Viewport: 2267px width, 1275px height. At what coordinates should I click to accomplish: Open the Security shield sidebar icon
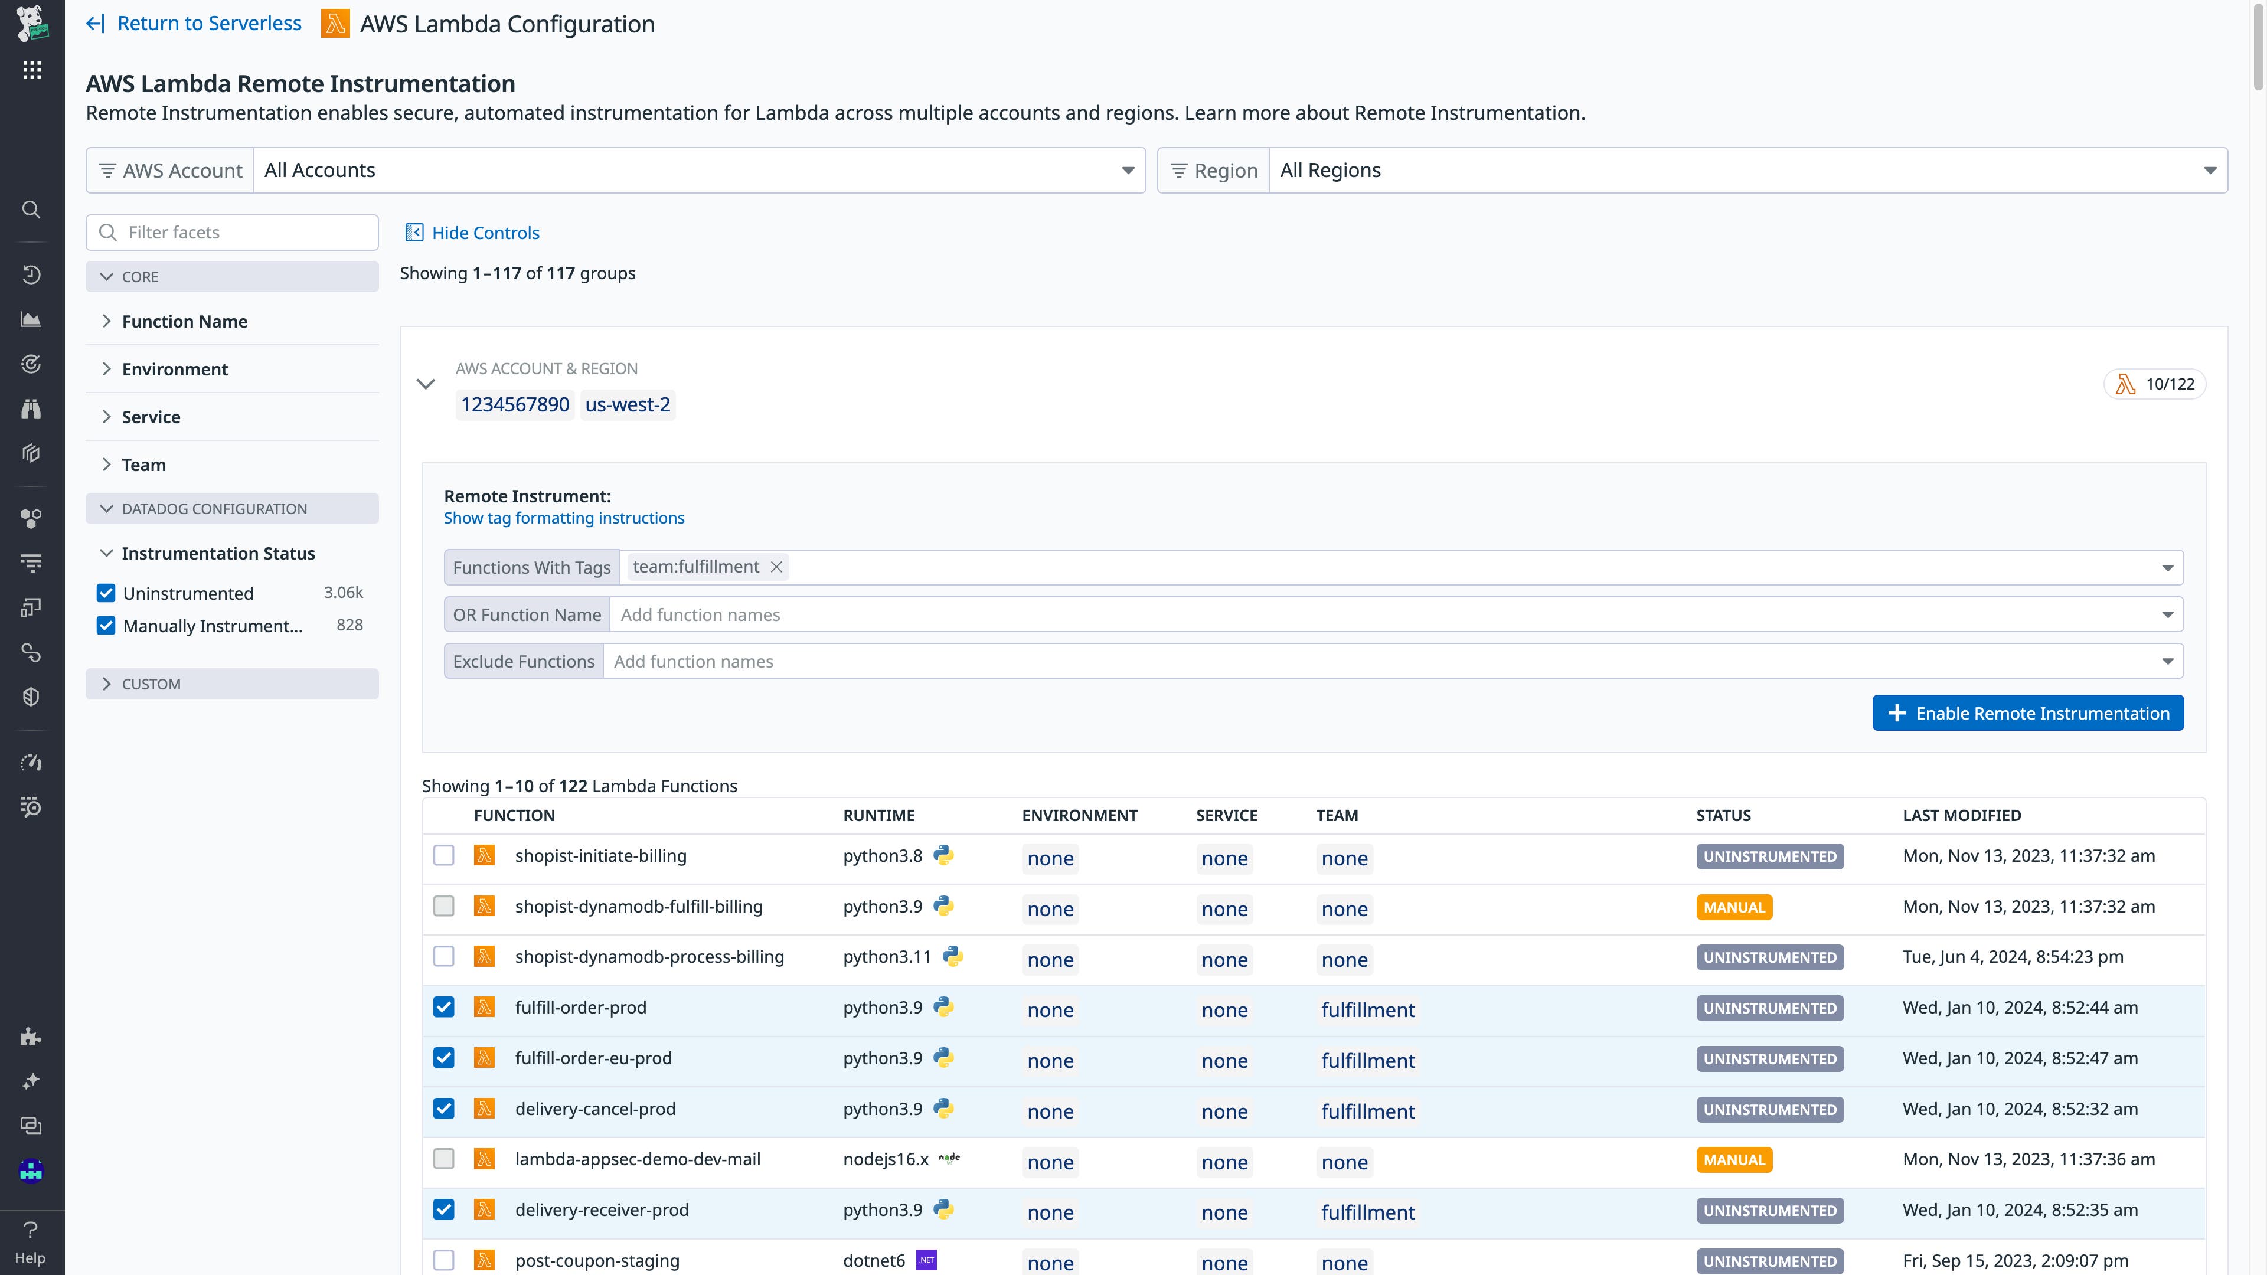click(x=31, y=696)
